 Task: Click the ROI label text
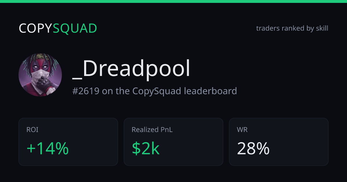pos(32,130)
